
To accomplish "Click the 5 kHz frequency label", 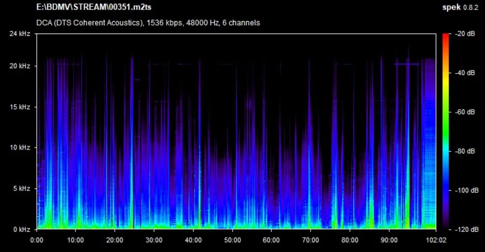I will click(x=24, y=188).
